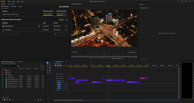Image resolution: width=194 pixels, height=103 pixels.
Task: Expand the Europe bin
Action: tap(4, 72)
